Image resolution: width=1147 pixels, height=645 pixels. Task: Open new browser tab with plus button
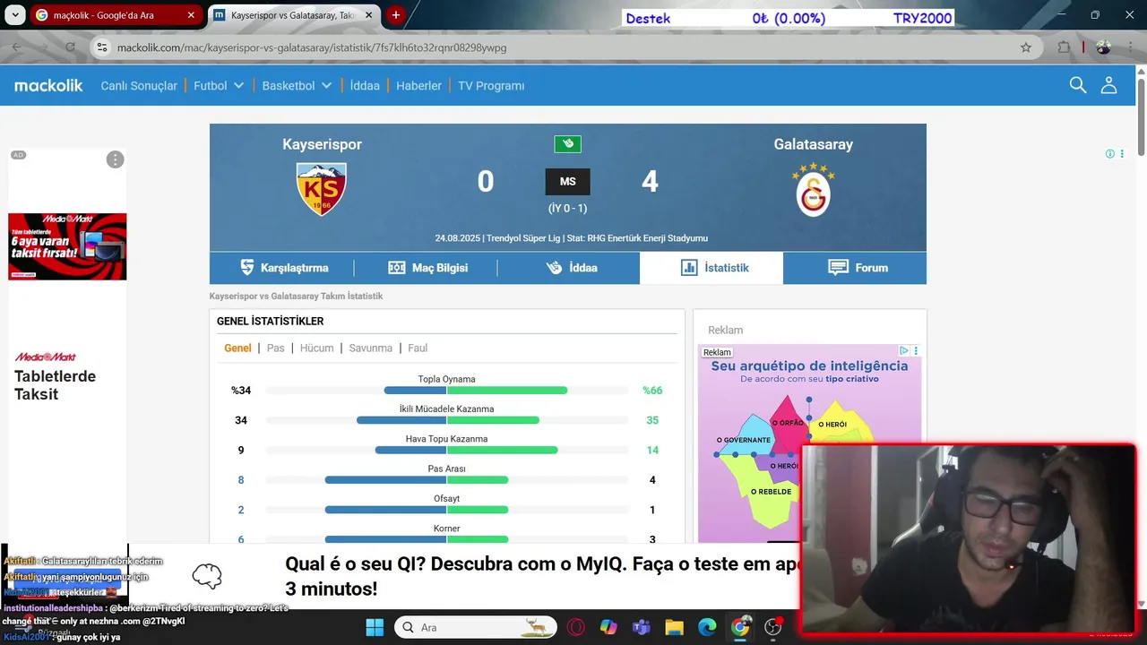395,15
